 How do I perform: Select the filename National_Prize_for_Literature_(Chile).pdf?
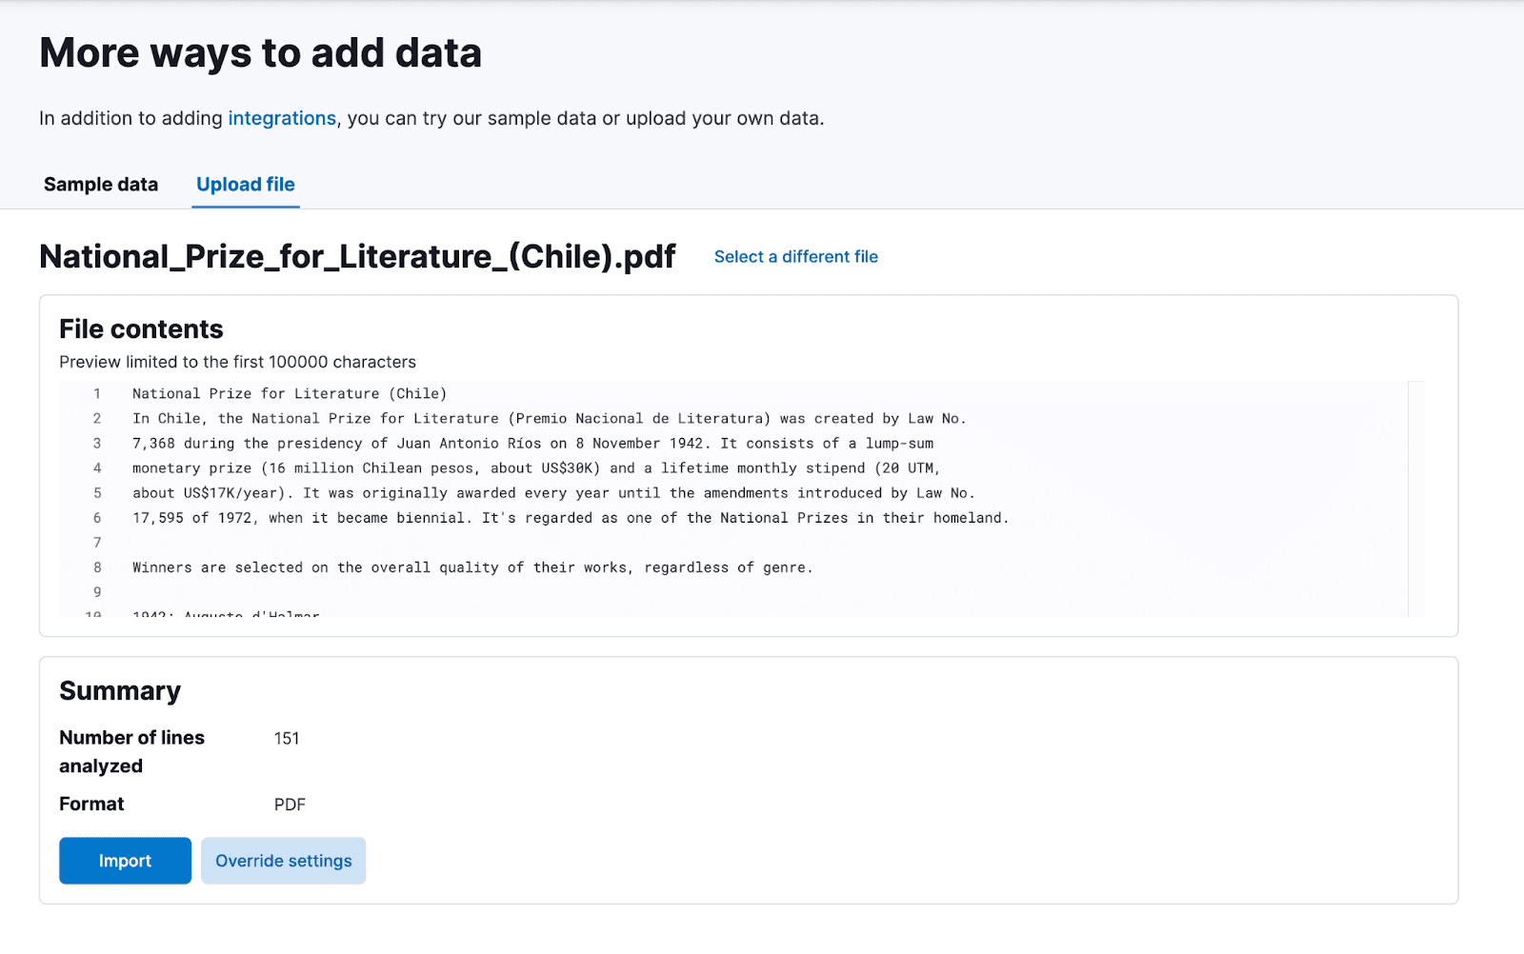pyautogui.click(x=356, y=256)
